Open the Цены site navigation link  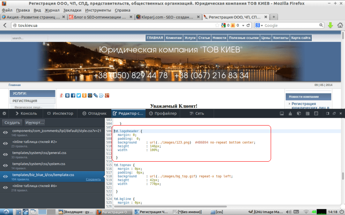pyautogui.click(x=266, y=38)
